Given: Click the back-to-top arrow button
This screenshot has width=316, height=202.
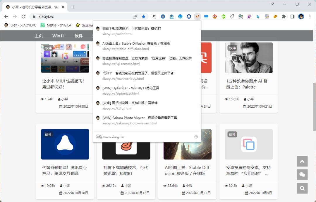Looking at the screenshot, I should click(x=302, y=161).
